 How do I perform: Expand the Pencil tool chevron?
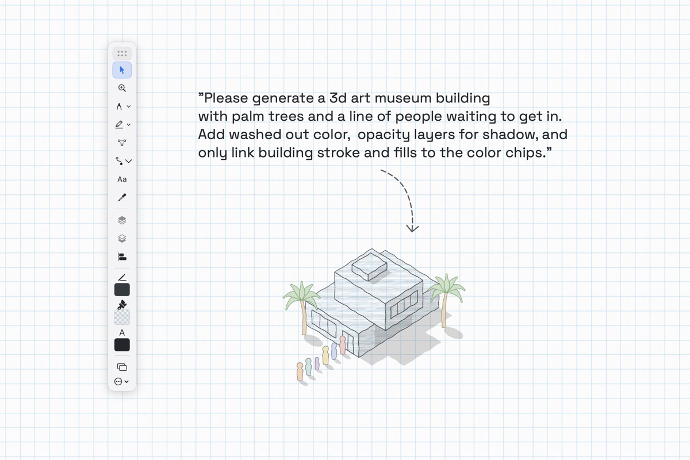129,124
